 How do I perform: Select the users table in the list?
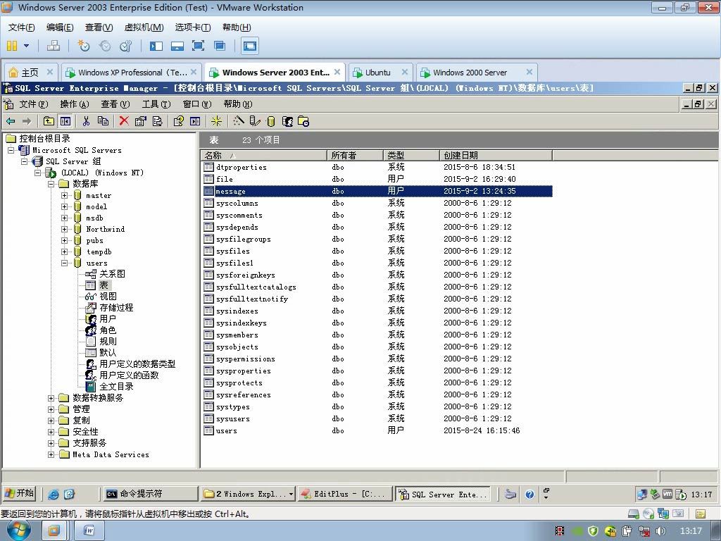[x=377, y=430]
